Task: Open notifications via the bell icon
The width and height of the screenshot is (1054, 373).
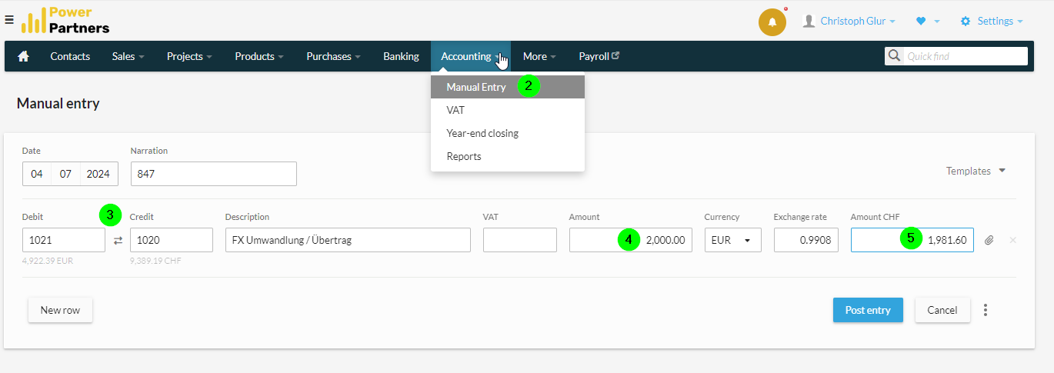Action: [x=772, y=22]
